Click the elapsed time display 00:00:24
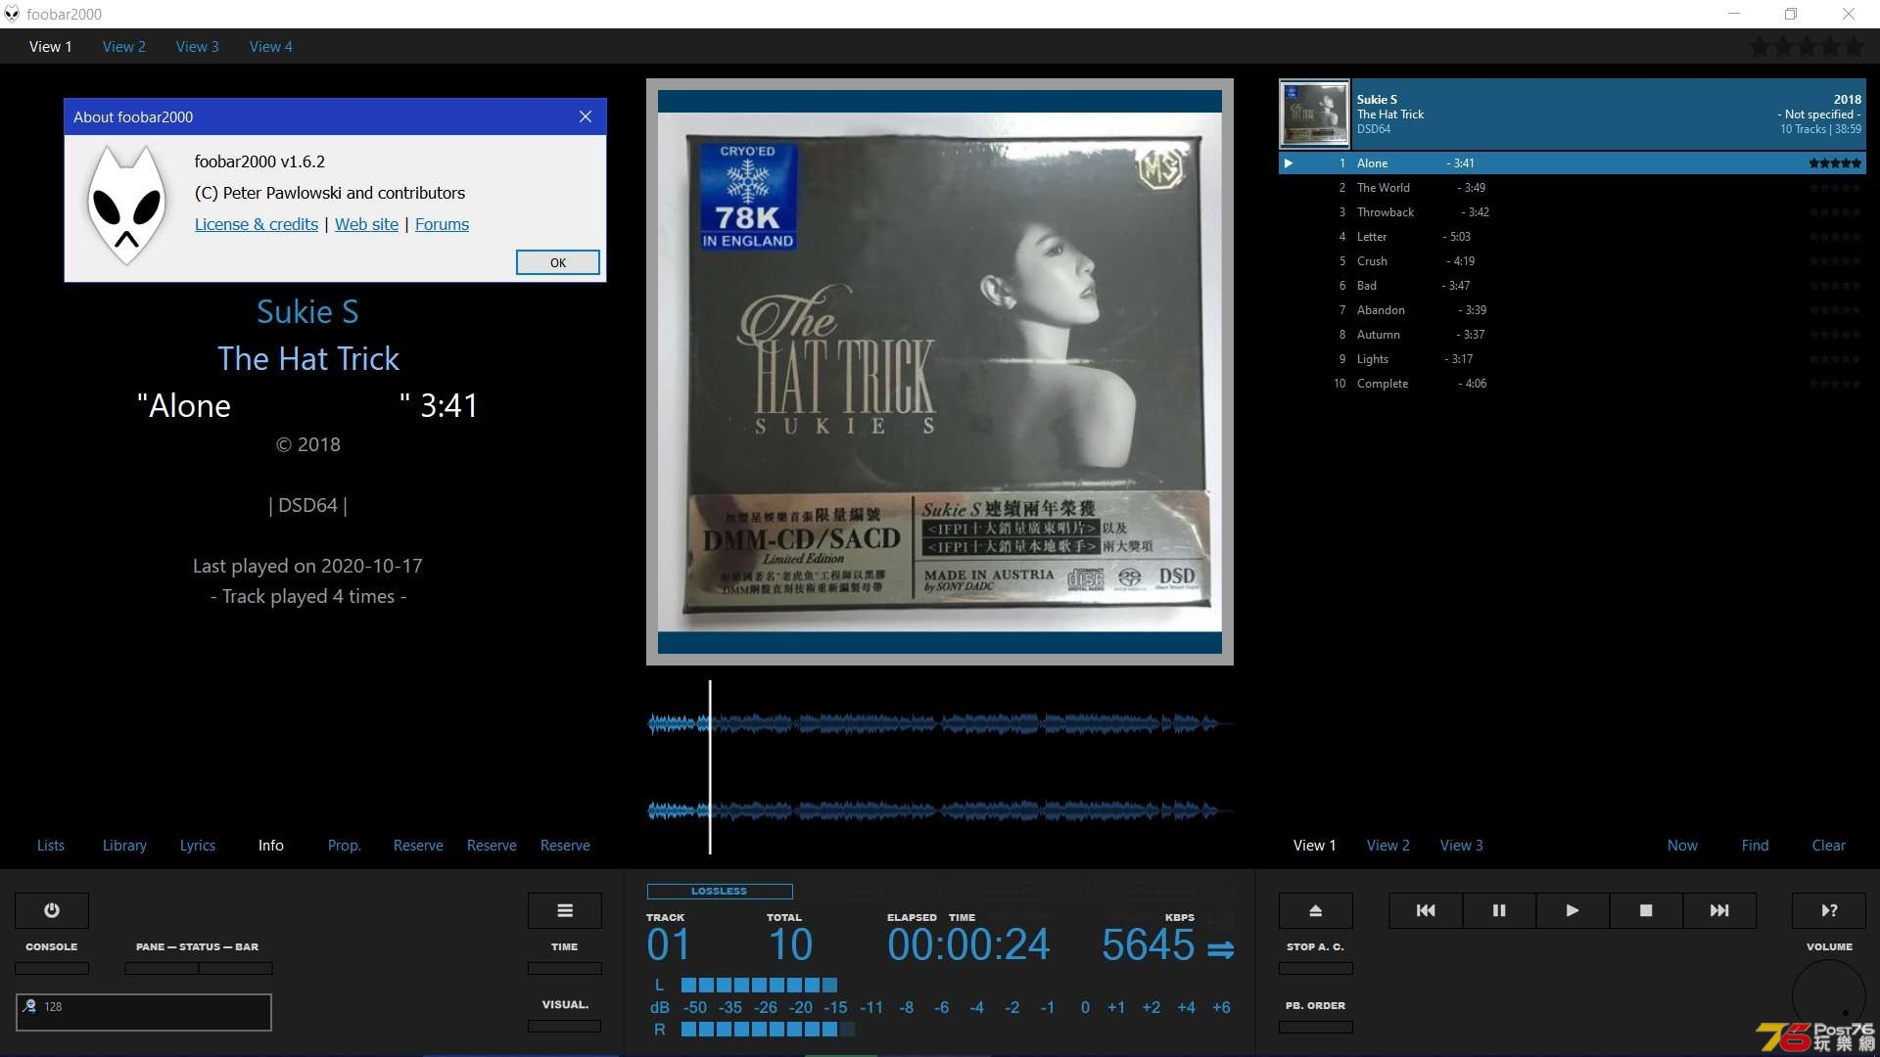 (968, 945)
